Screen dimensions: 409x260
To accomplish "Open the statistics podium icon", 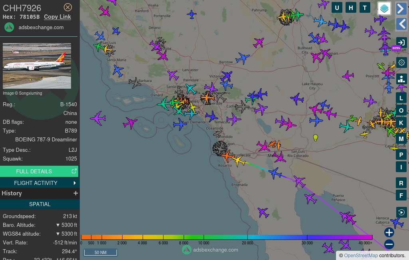I will point(401,79).
